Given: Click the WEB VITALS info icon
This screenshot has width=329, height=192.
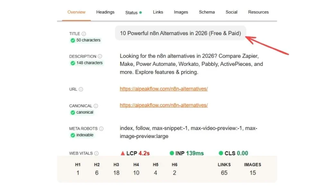Looking at the screenshot, I should [96, 153].
